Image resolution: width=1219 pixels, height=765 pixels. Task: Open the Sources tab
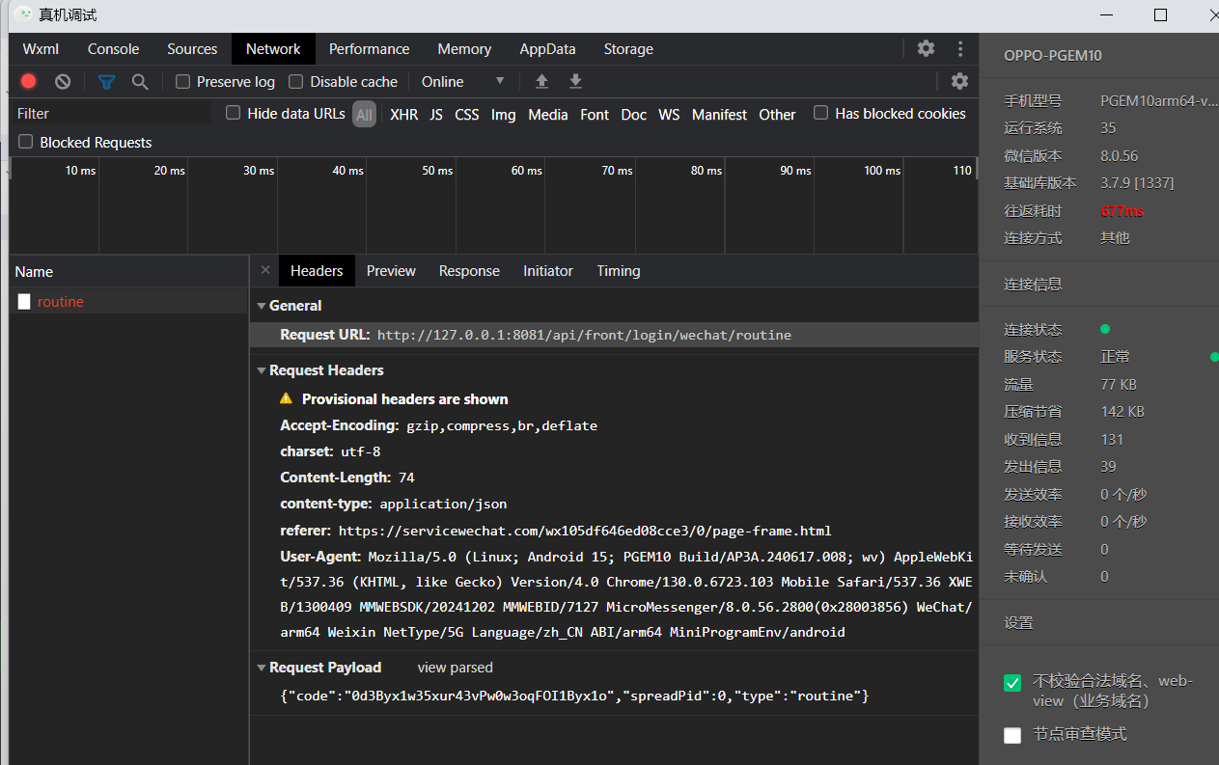pyautogui.click(x=192, y=49)
